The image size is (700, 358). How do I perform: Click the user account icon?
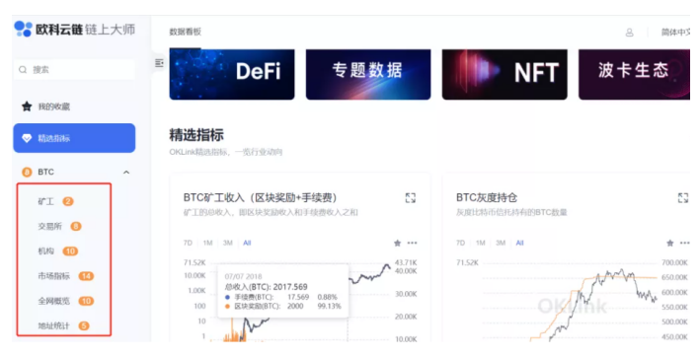(630, 33)
